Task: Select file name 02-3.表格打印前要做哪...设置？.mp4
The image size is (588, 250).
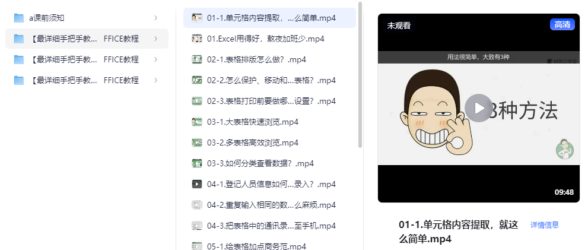Action: pyautogui.click(x=271, y=101)
